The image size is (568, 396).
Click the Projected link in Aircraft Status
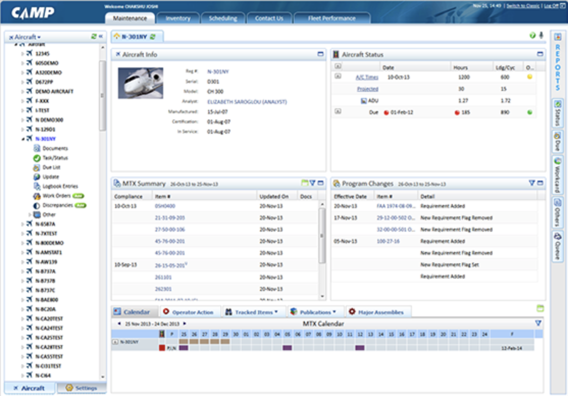click(x=367, y=89)
